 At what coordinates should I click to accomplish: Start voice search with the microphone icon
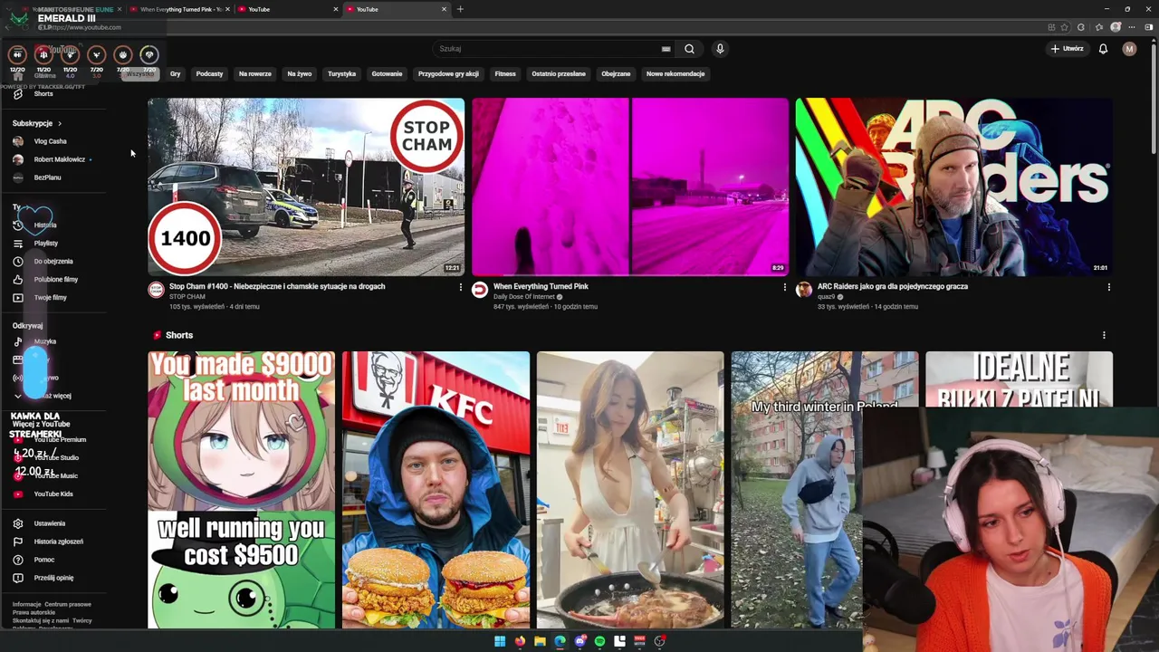(x=720, y=49)
